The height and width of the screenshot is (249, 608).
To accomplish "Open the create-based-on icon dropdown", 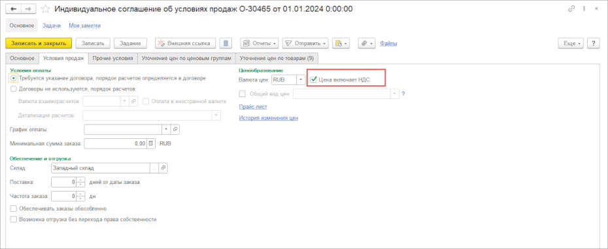I will pyautogui.click(x=341, y=43).
